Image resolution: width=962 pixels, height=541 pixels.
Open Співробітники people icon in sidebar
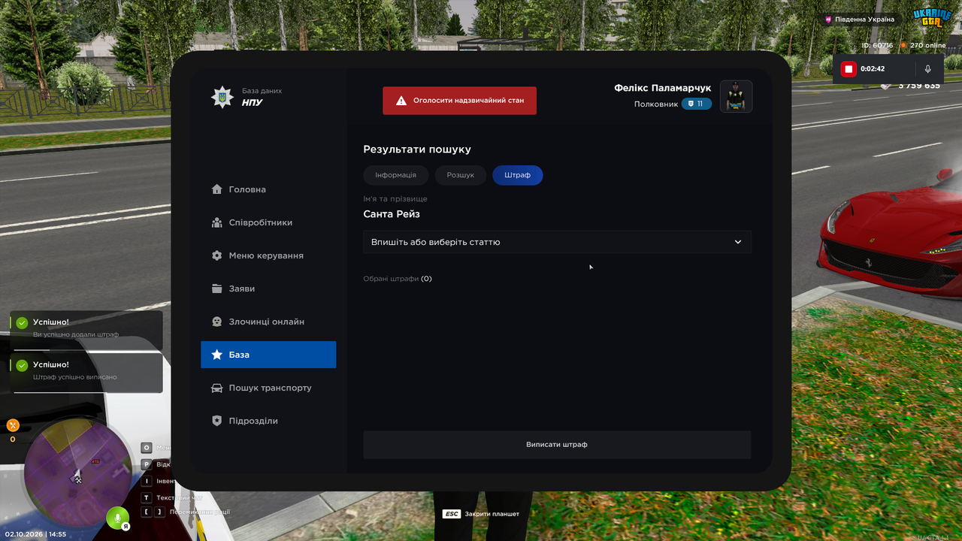click(217, 222)
